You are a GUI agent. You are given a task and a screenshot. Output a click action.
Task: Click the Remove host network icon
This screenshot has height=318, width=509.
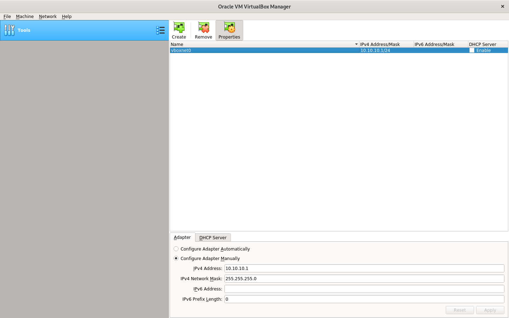pos(204,30)
